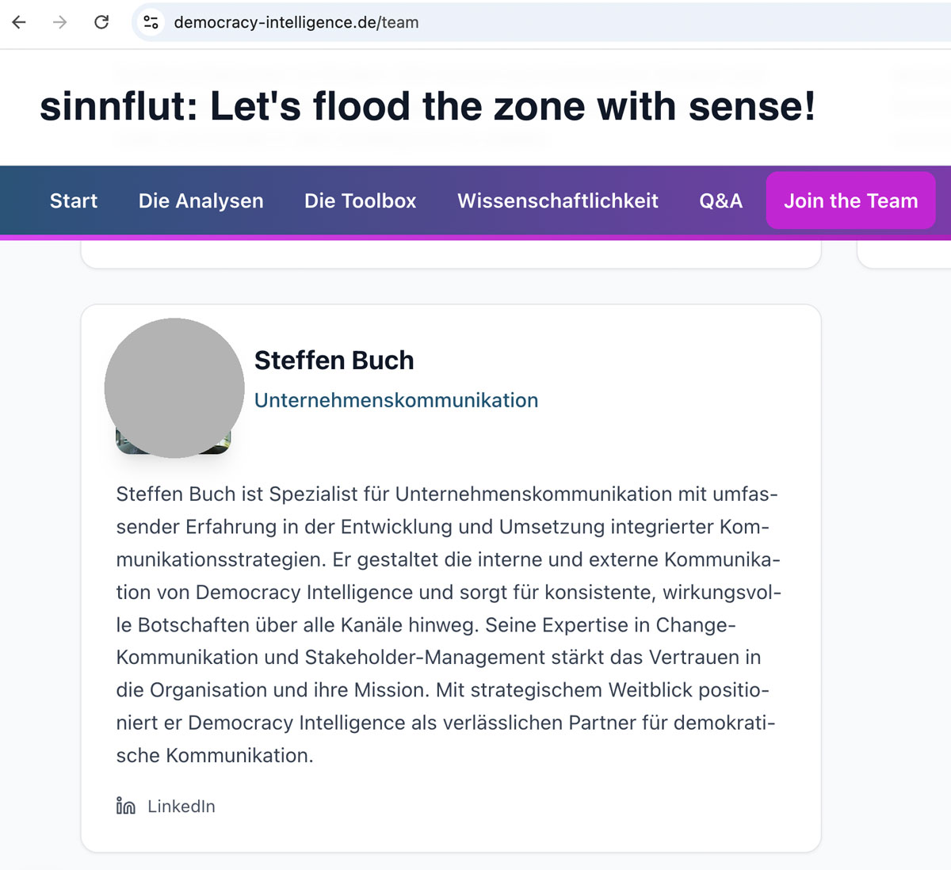Image resolution: width=951 pixels, height=870 pixels.
Task: Open Die Analysen in navigation
Action: tap(201, 201)
